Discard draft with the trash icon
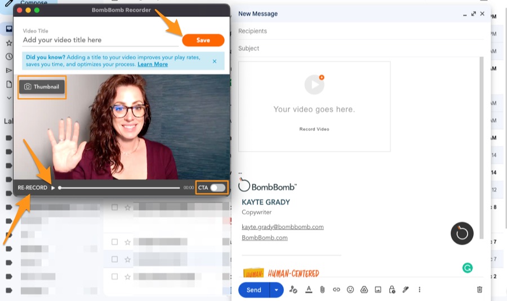Image resolution: width=507 pixels, height=301 pixels. point(479,290)
